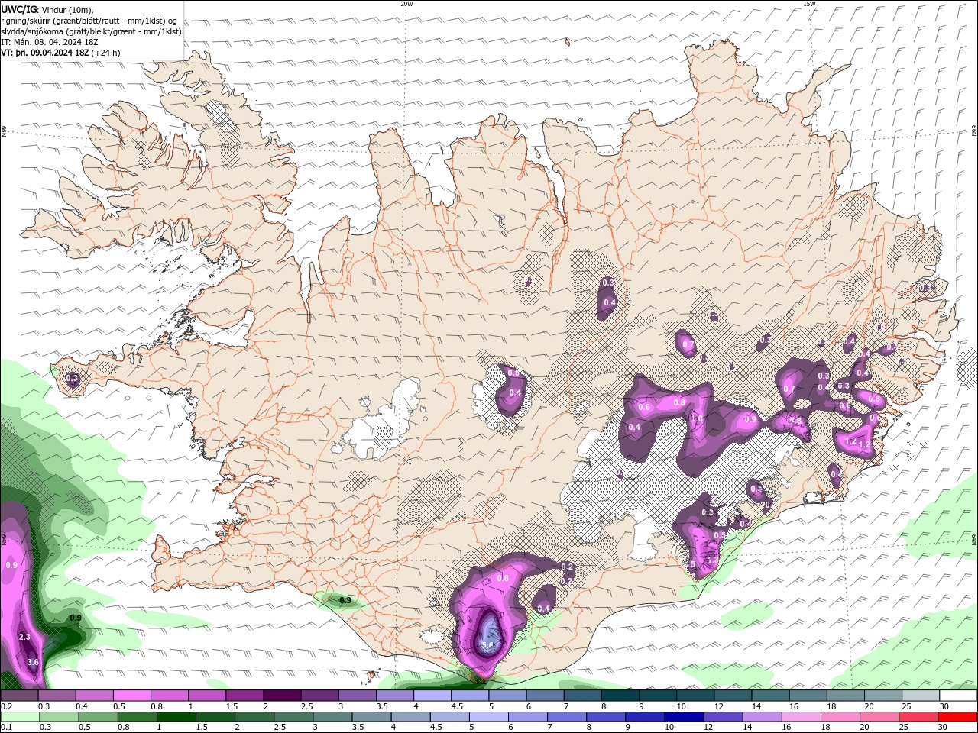Click the red final swatch in lower legend row
The image size is (978, 733).
tap(957, 717)
